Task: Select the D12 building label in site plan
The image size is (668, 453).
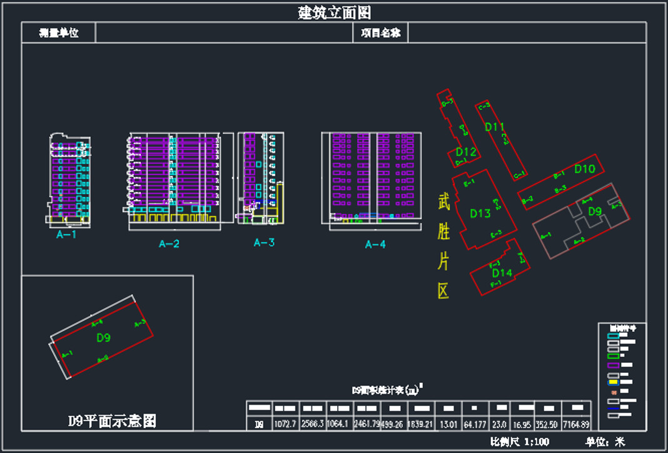Action: click(x=466, y=151)
